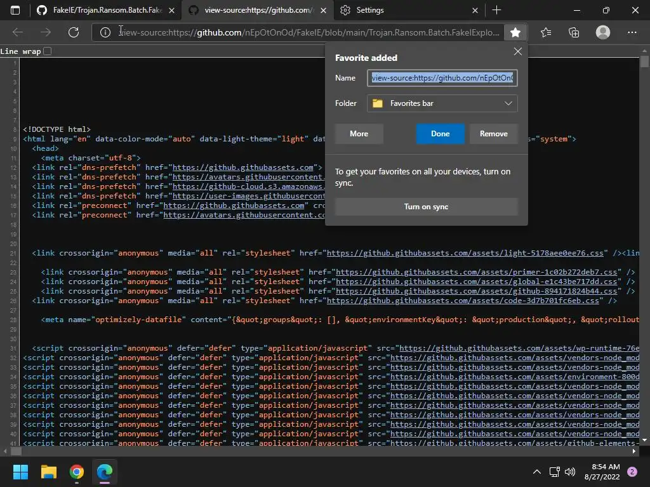Open the Favorites list icon
Image resolution: width=650 pixels, height=487 pixels.
546,32
